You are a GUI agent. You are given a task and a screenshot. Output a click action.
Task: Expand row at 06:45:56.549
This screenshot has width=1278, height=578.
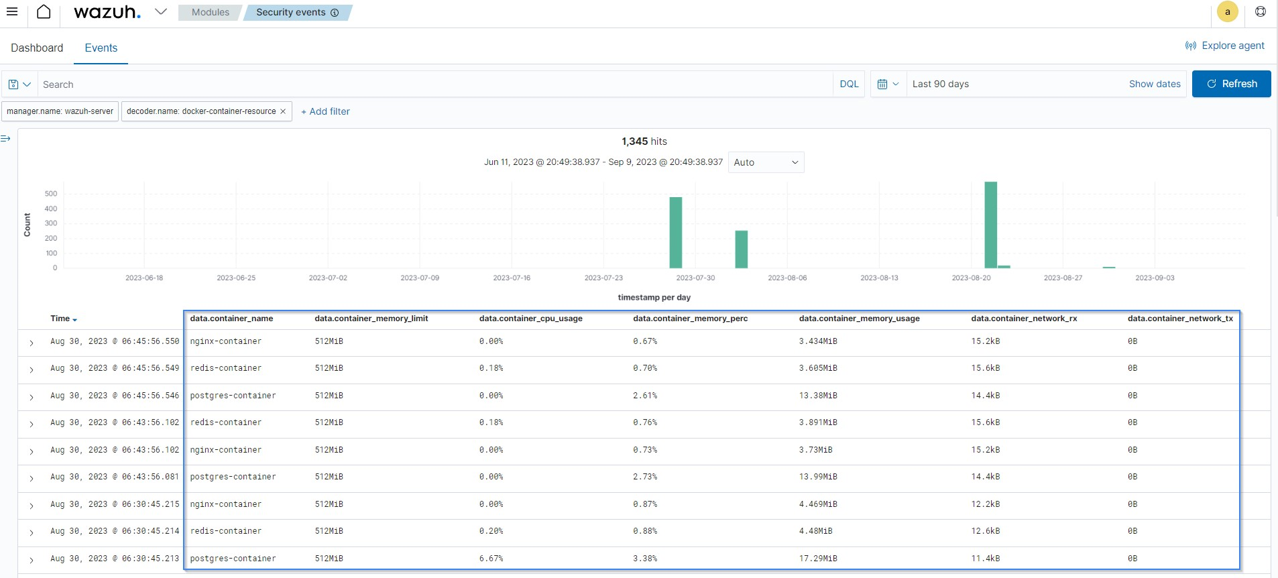pos(31,369)
